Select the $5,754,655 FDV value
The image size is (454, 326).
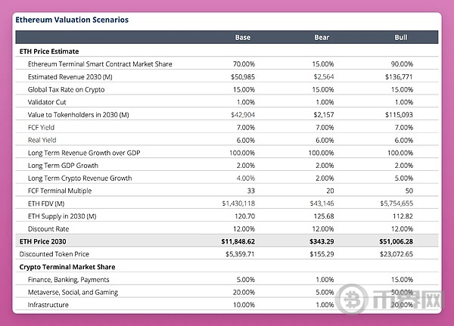pos(396,203)
